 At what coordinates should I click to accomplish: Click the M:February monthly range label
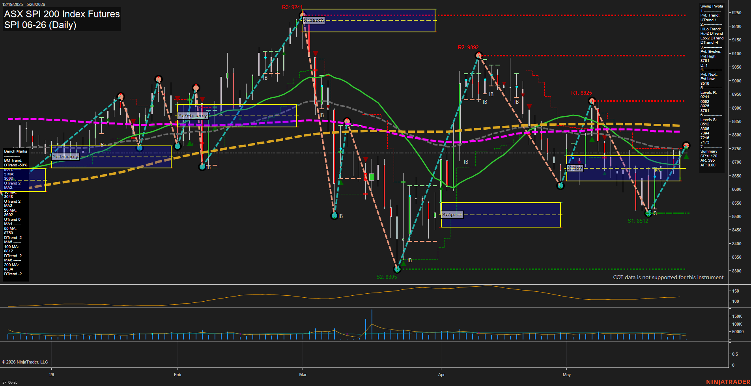192,116
